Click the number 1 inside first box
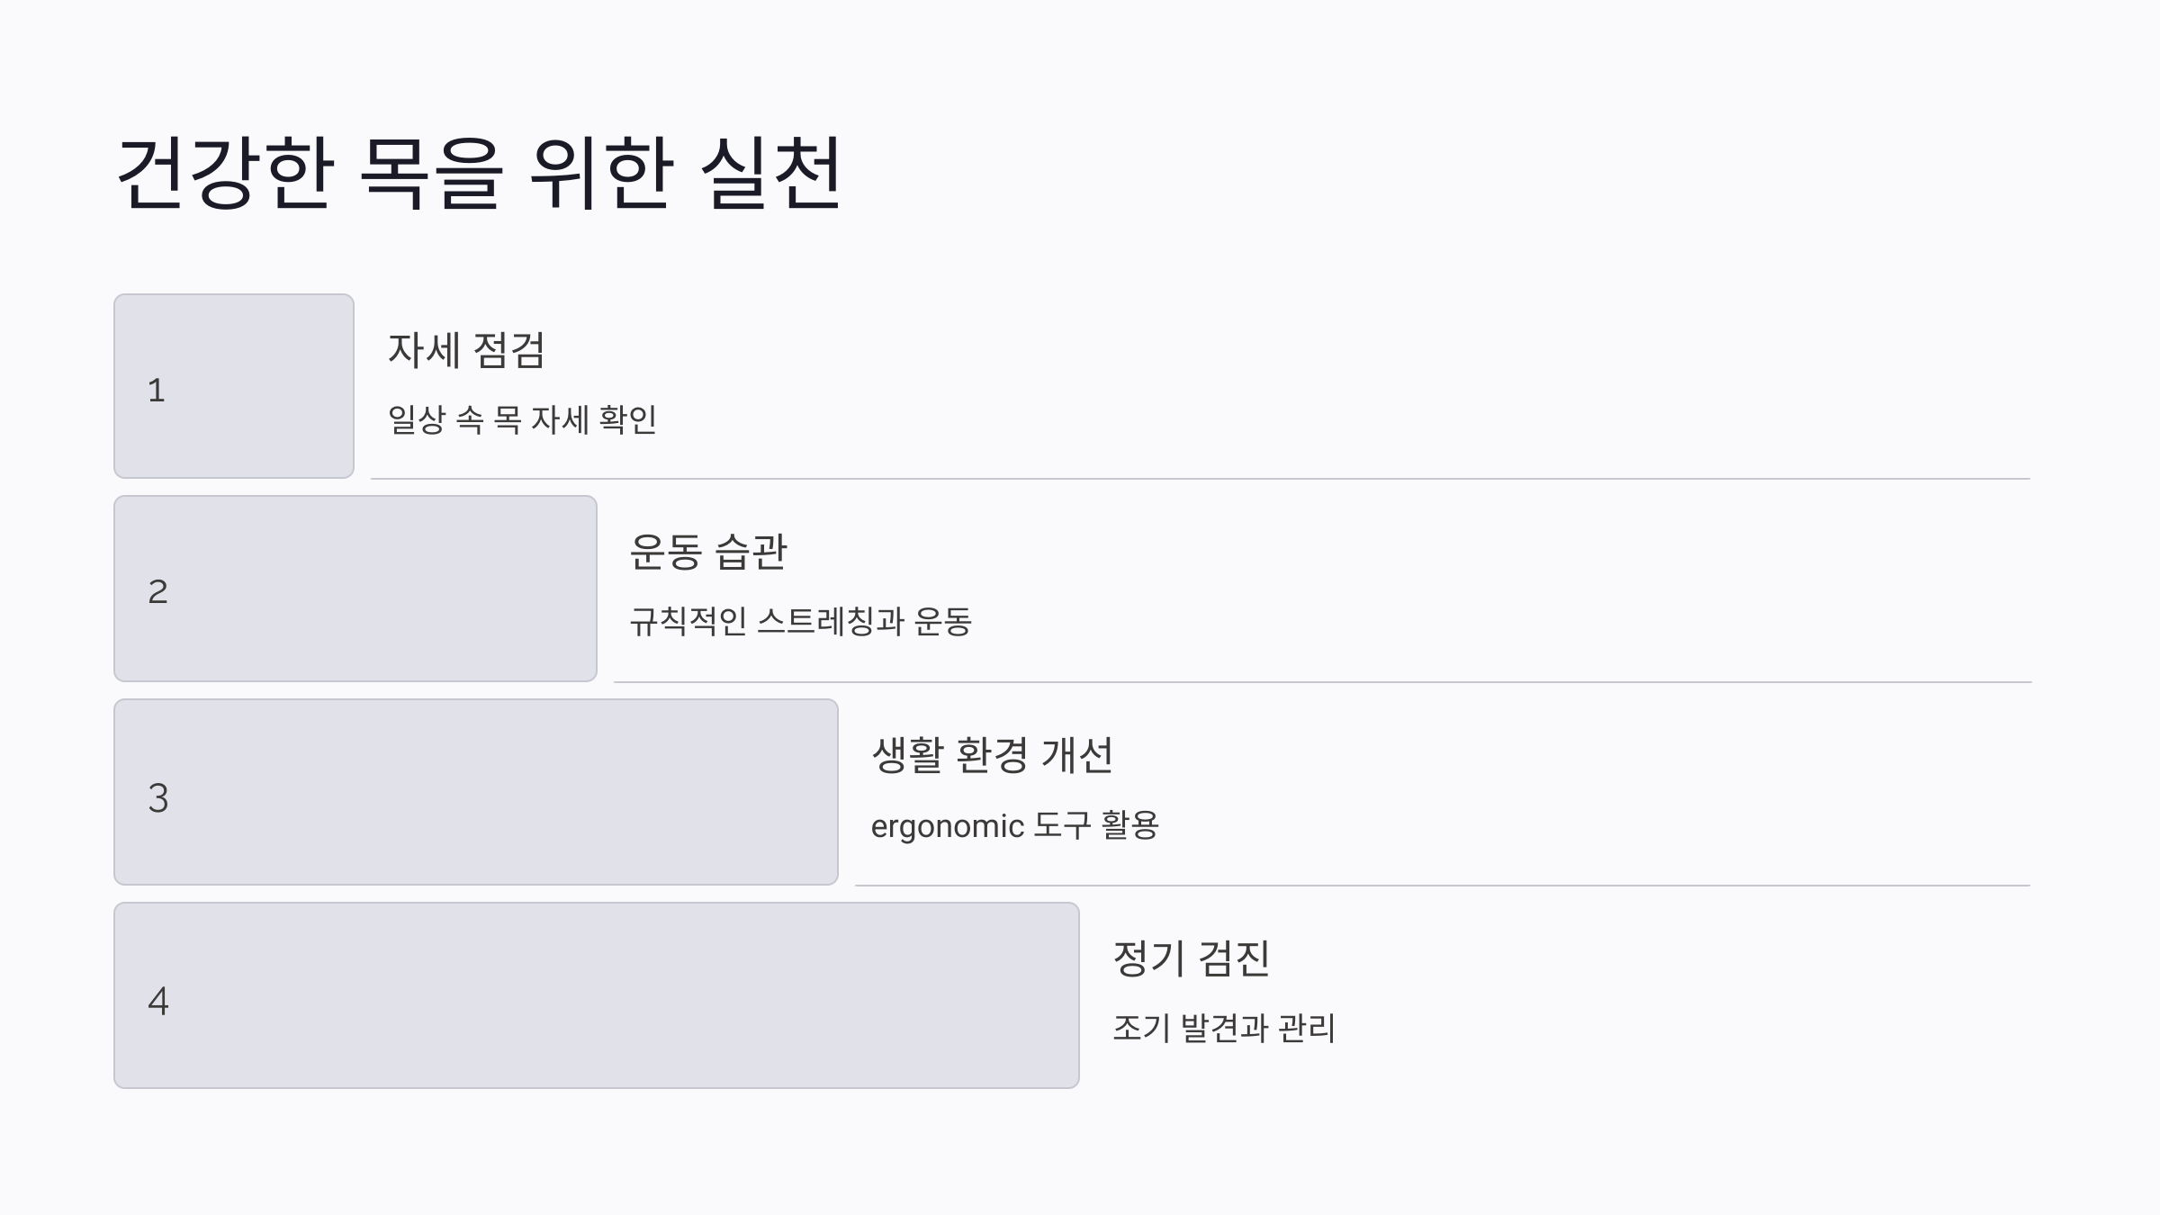The image size is (2160, 1215). [157, 391]
